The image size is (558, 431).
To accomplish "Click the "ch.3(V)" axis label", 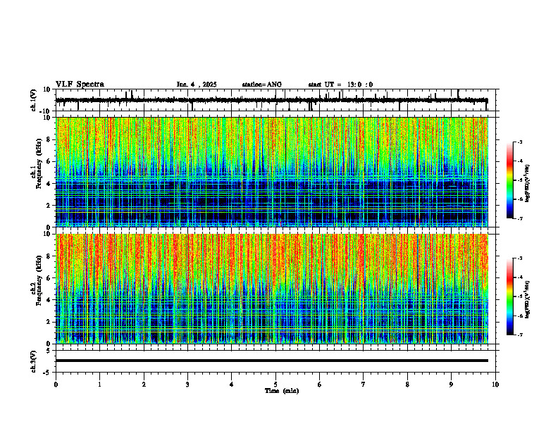I will point(33,361).
